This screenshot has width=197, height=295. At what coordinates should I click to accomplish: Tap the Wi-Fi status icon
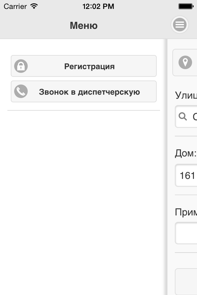[34, 6]
